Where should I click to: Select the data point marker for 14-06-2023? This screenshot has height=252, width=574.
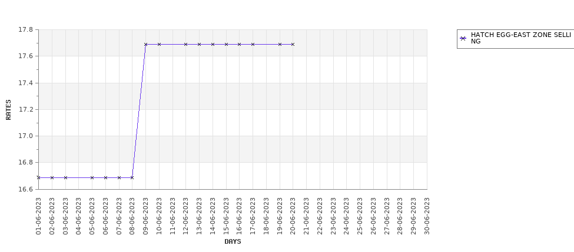click(x=213, y=45)
